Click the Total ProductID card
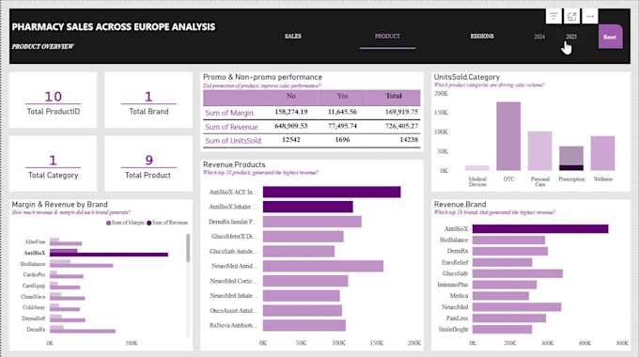The width and height of the screenshot is (639, 357). tap(53, 101)
